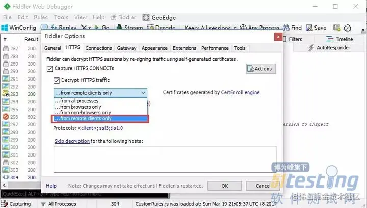The width and height of the screenshot is (367, 208).
Task: Click session list scroll left arrow
Action: (4, 185)
